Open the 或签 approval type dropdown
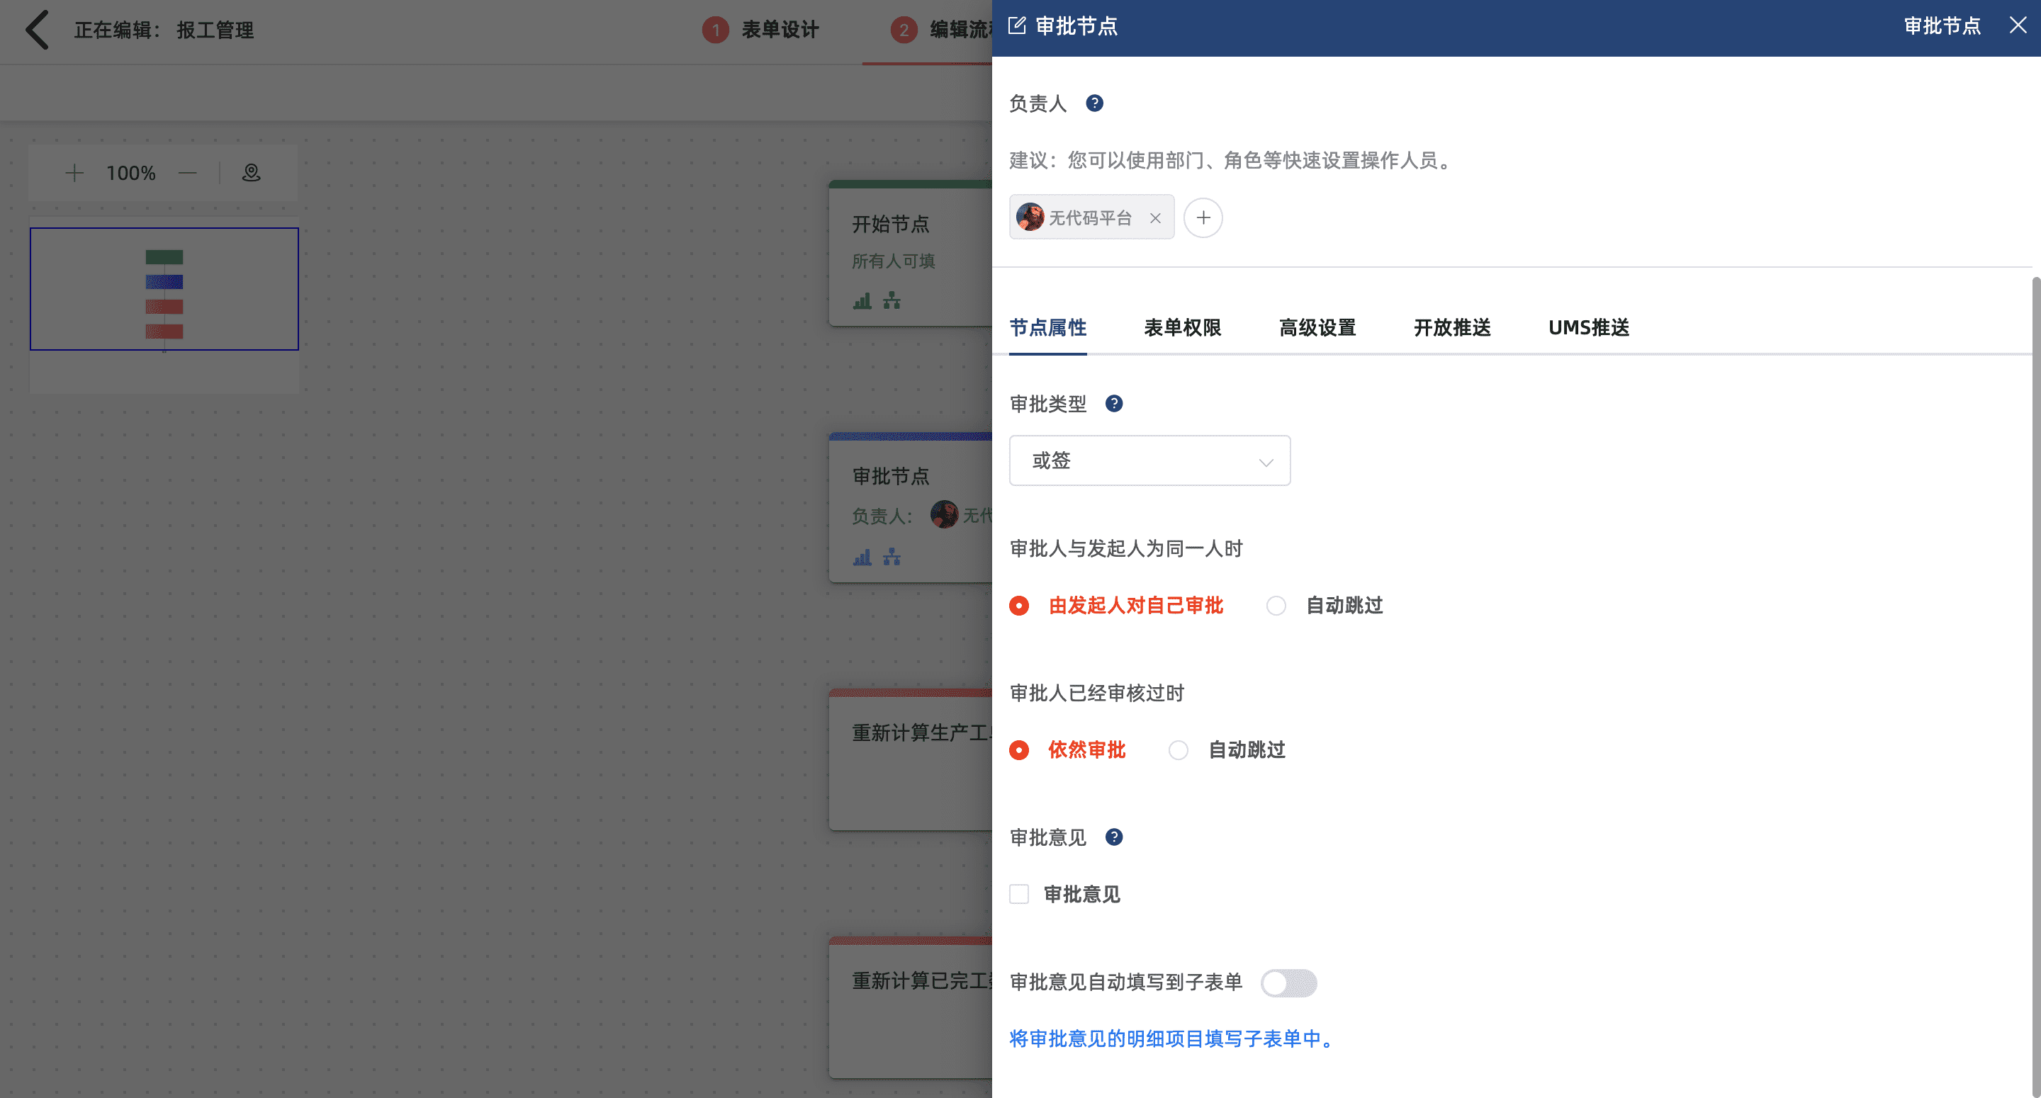Image resolution: width=2041 pixels, height=1098 pixels. point(1149,460)
